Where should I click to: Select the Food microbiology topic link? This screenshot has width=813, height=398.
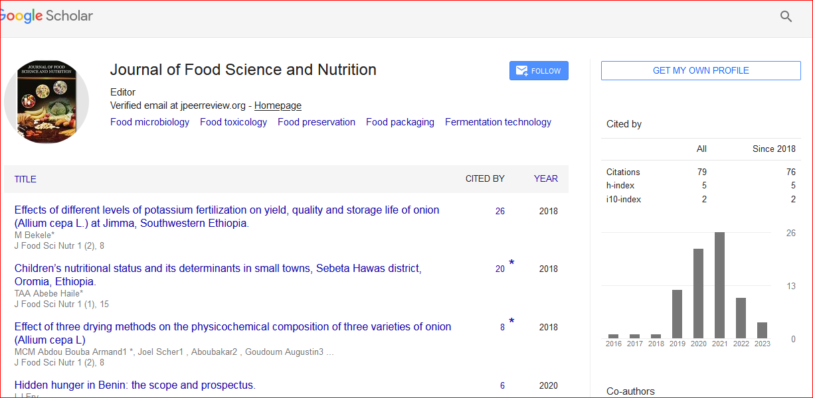pyautogui.click(x=149, y=122)
